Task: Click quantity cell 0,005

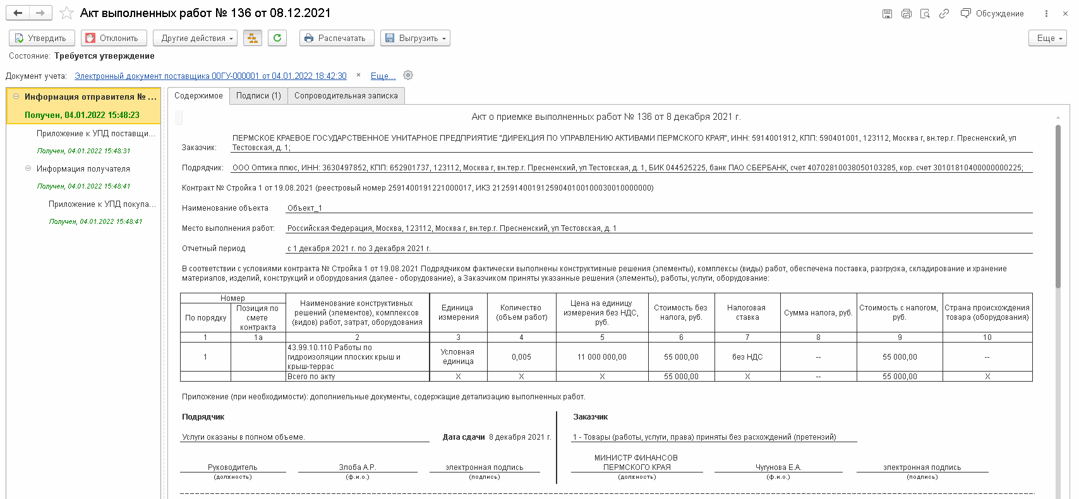Action: pos(521,357)
